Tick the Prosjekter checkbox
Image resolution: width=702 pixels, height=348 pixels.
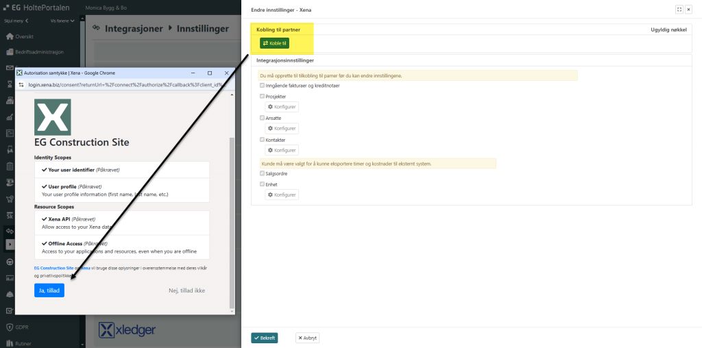pyautogui.click(x=262, y=97)
